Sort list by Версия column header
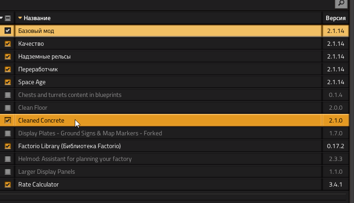This screenshot has height=203, width=354. (x=335, y=18)
